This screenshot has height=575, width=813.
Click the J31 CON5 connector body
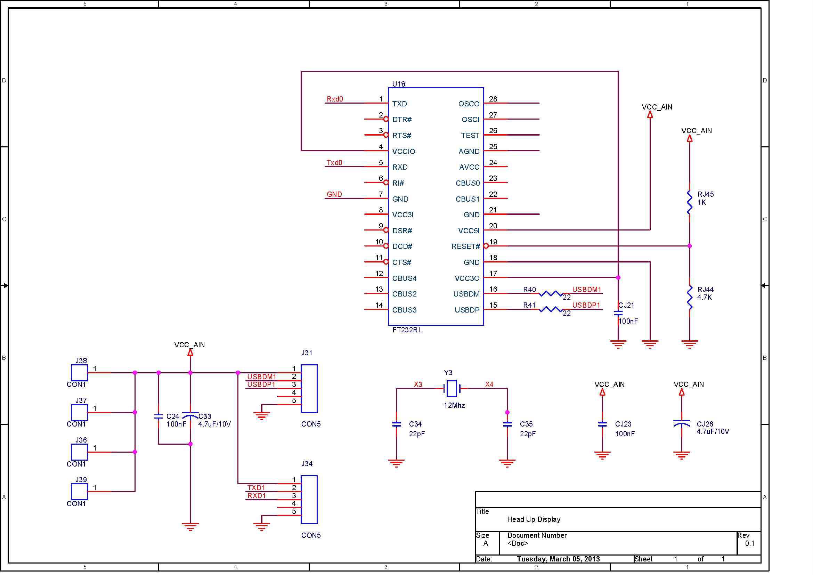click(309, 388)
